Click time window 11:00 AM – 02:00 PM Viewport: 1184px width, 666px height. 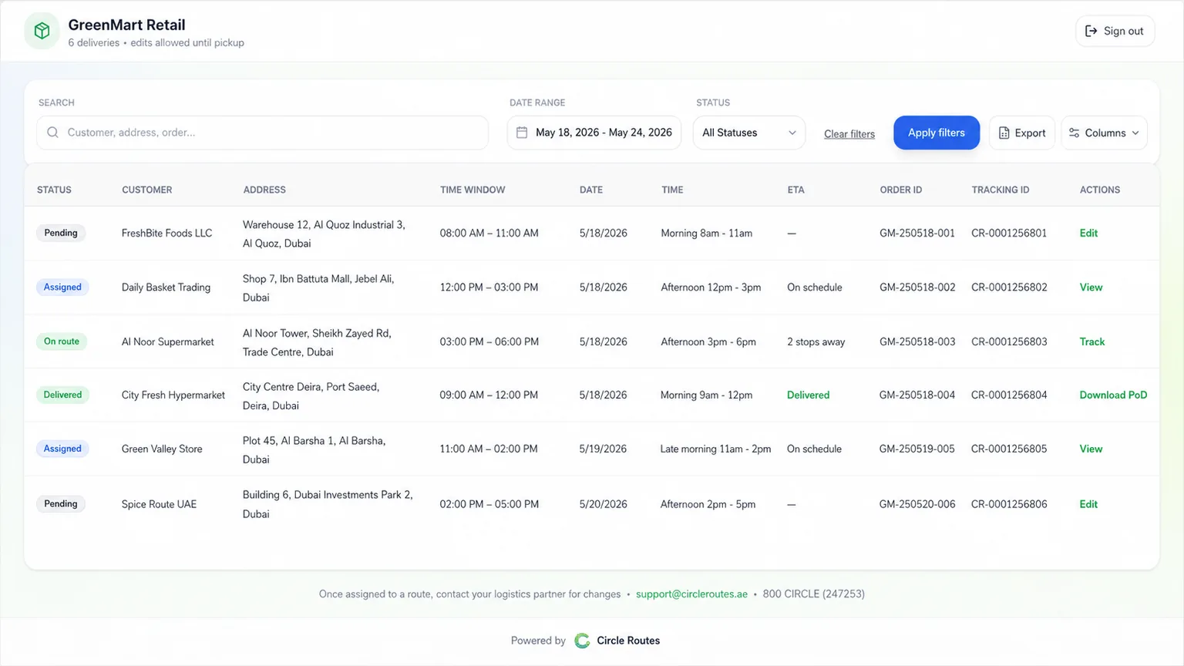(x=489, y=449)
